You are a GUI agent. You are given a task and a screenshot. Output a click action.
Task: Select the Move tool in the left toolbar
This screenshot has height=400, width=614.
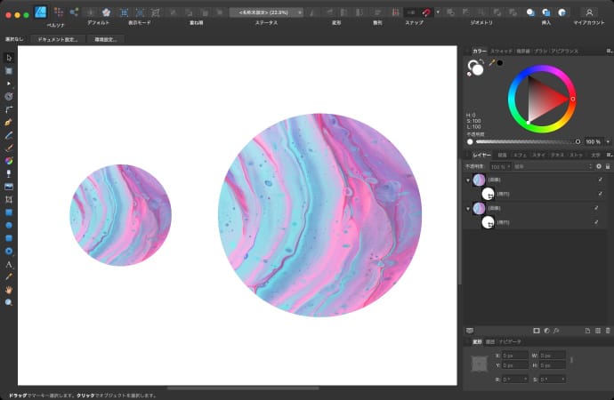tap(9, 58)
